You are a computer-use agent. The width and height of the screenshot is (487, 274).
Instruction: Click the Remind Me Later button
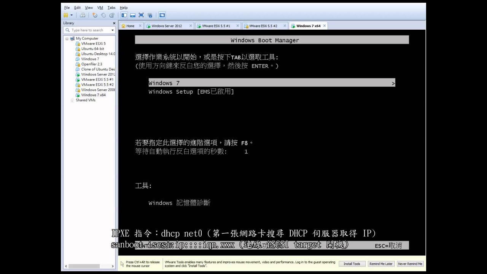(x=381, y=264)
